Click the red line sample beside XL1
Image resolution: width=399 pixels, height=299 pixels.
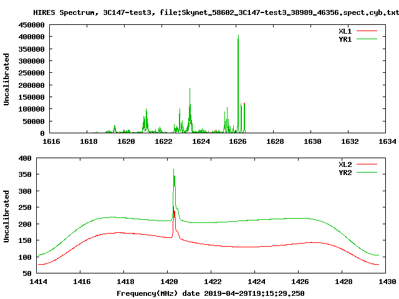[x=367, y=31]
